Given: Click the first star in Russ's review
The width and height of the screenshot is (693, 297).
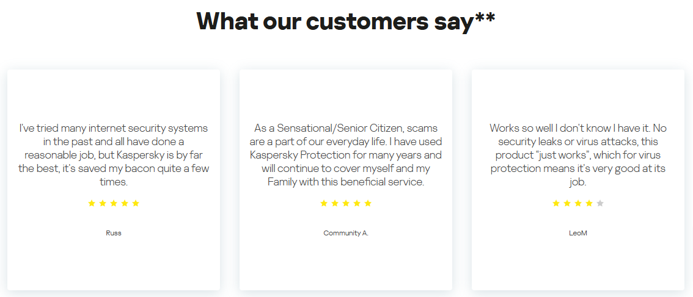Looking at the screenshot, I should pyautogui.click(x=92, y=203).
